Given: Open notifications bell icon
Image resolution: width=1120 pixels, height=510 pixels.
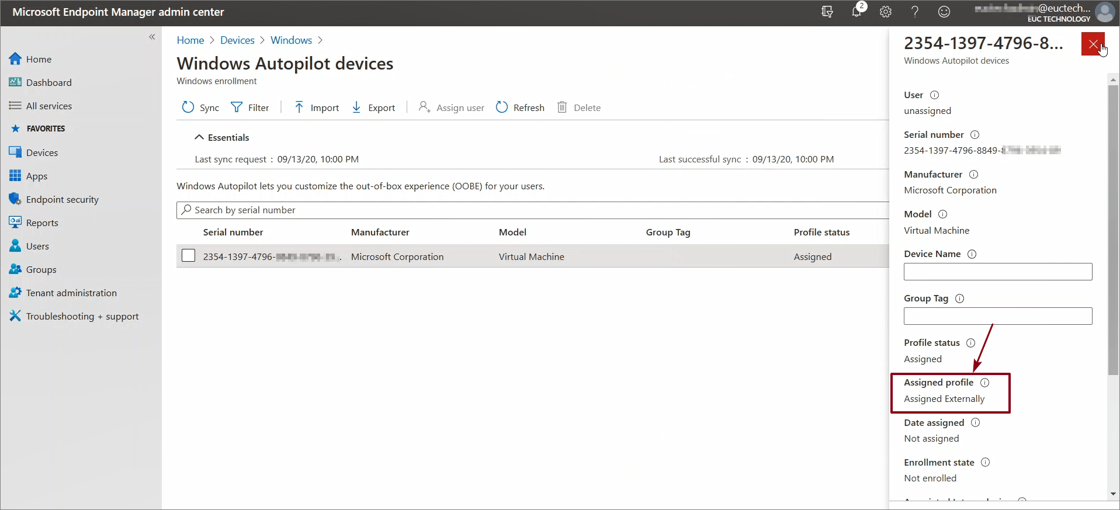Looking at the screenshot, I should point(857,12).
